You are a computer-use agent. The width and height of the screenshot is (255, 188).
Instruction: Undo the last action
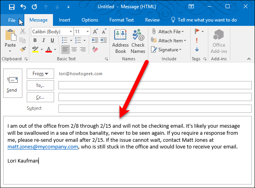pyautogui.click(x=23, y=7)
